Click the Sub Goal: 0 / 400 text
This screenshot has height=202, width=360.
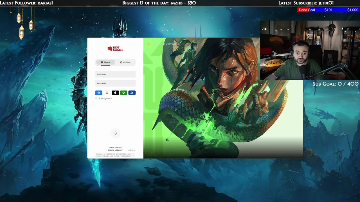[336, 84]
